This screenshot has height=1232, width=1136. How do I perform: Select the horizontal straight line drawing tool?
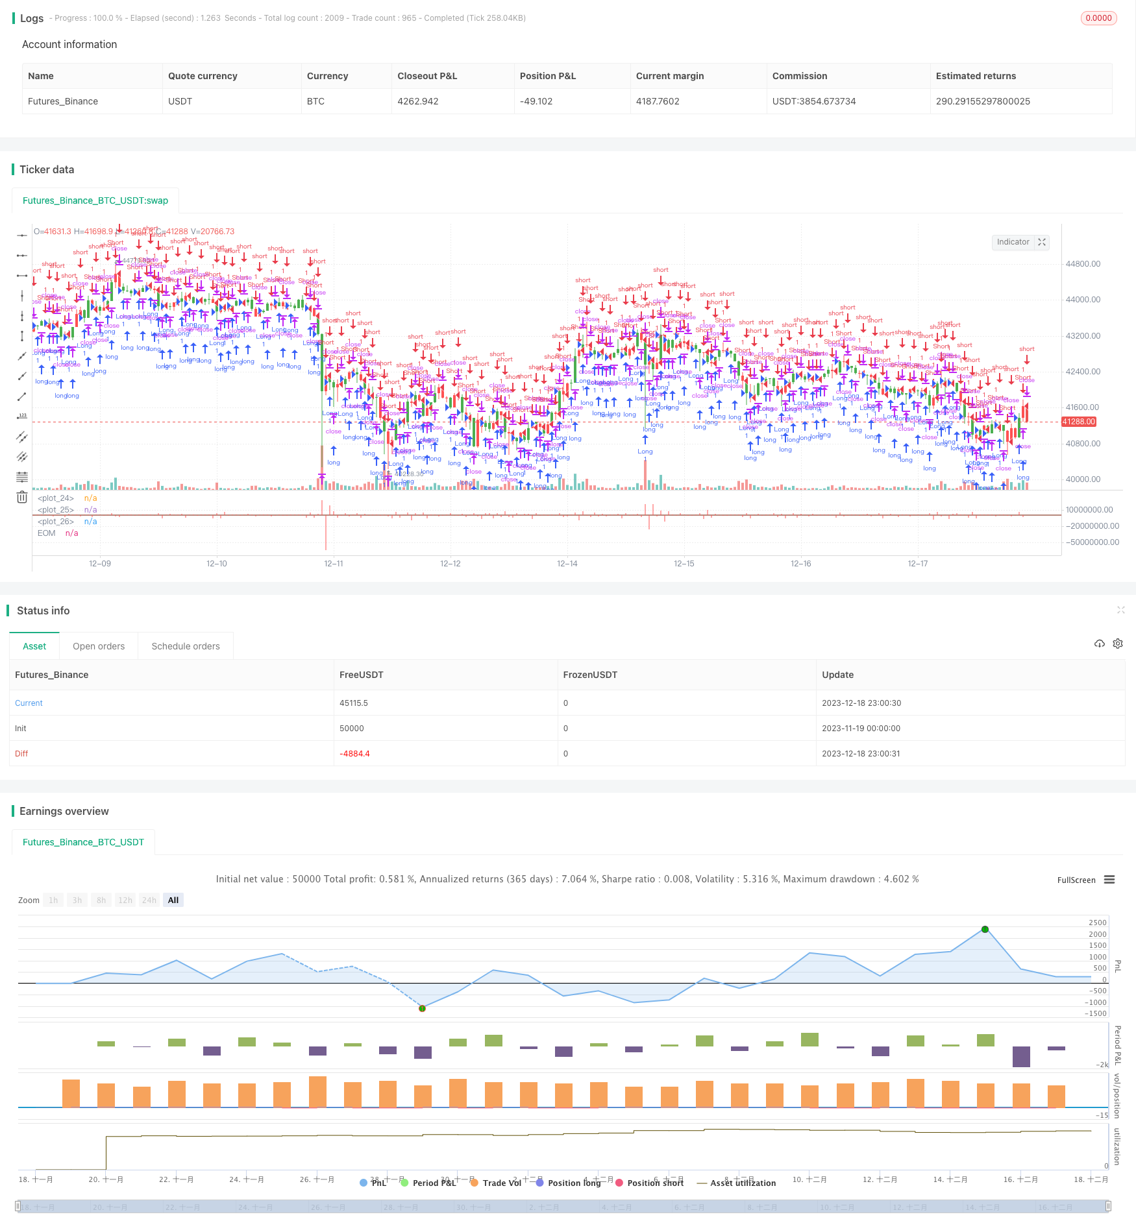(x=22, y=235)
